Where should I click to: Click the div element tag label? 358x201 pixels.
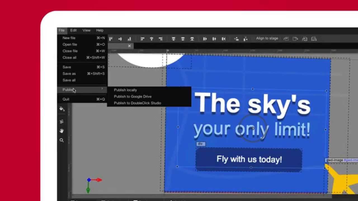tap(201, 144)
